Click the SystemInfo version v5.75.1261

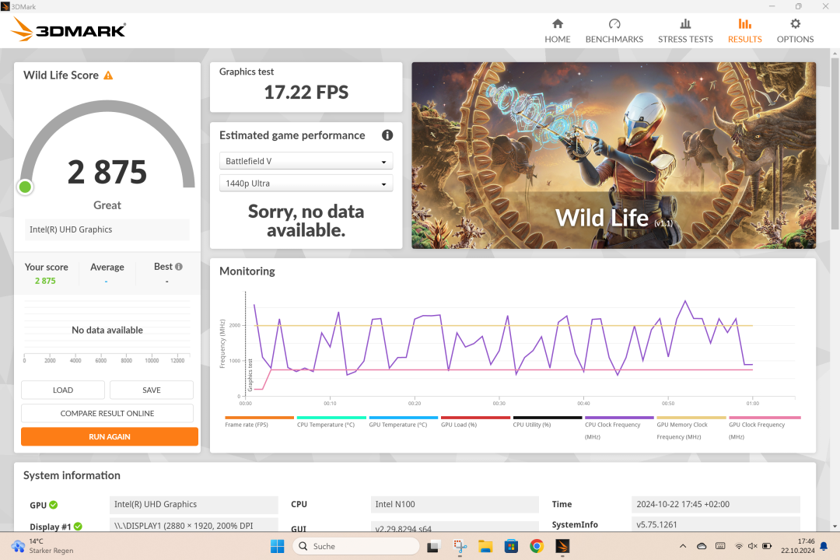[716, 524]
